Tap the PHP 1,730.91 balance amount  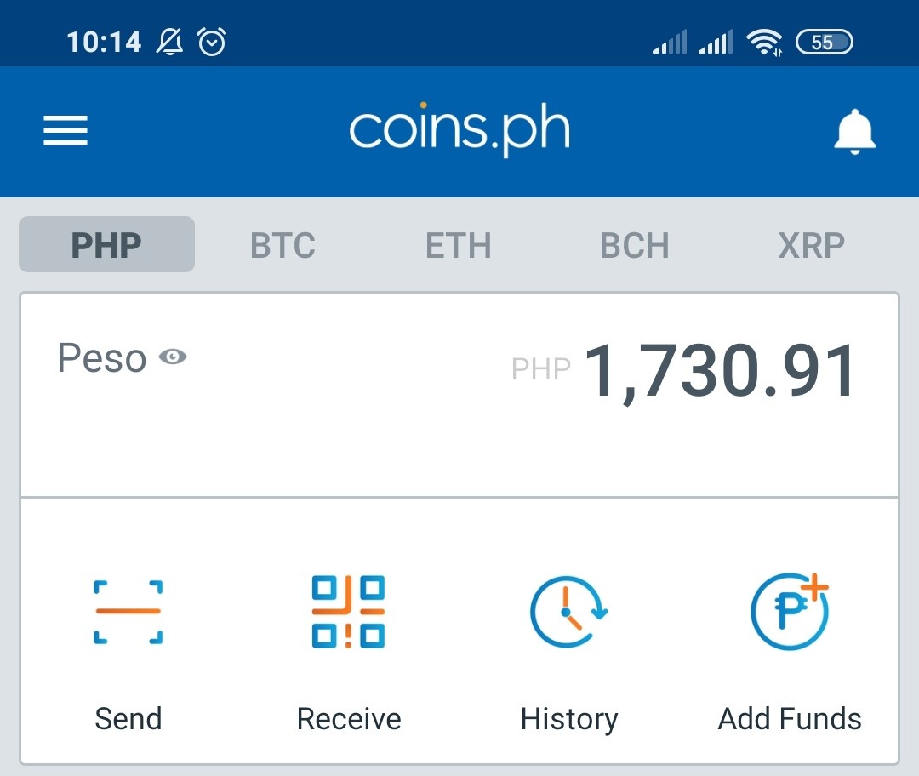(x=683, y=371)
